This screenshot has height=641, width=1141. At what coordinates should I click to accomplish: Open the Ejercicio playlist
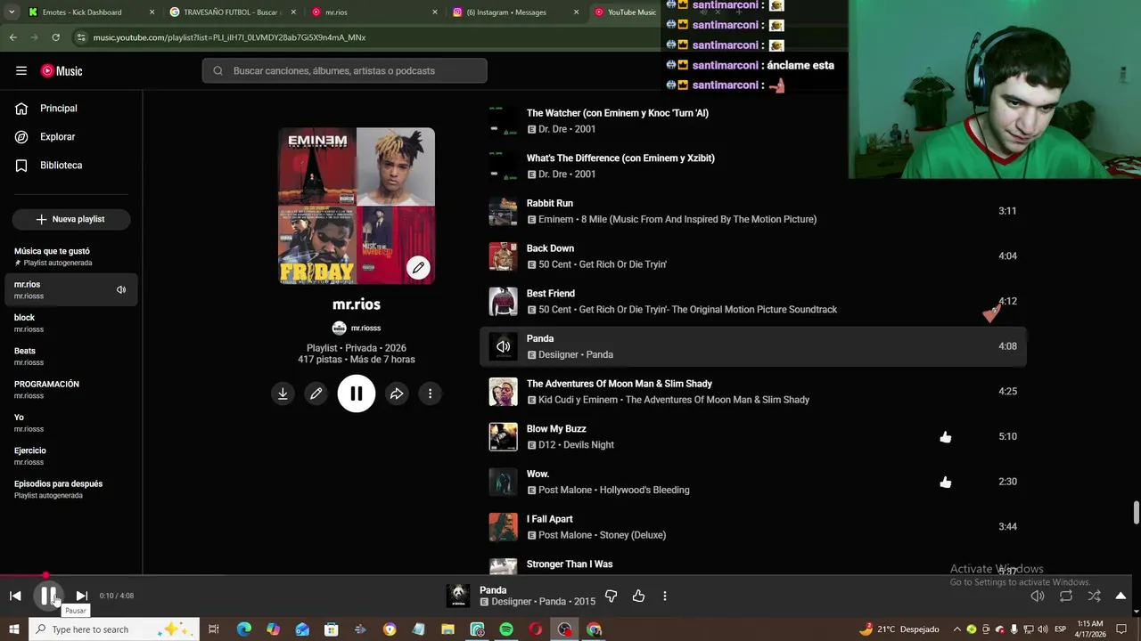(71, 456)
